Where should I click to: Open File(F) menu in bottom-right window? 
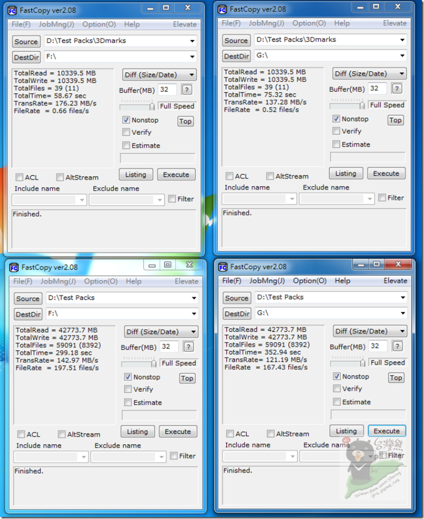point(232,281)
